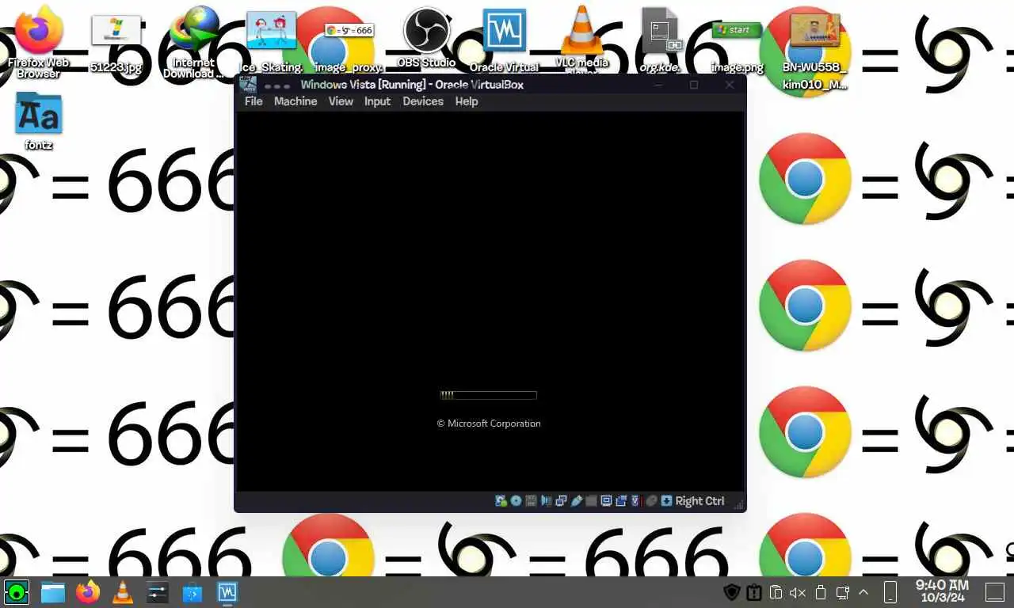Open the Help menu in VirtualBox

click(x=467, y=101)
